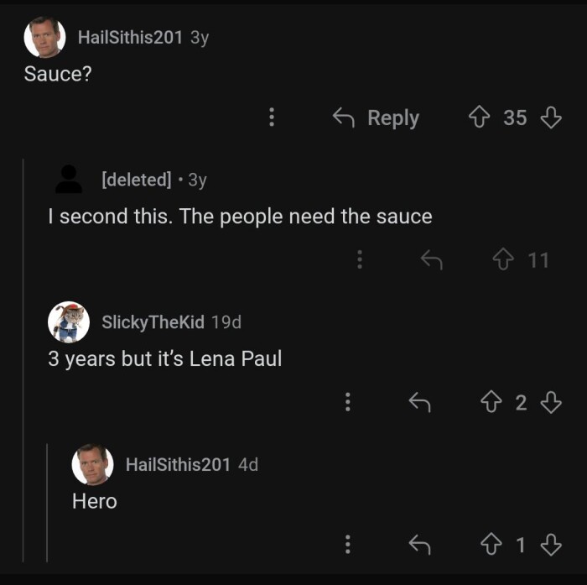Reply to the "Hero" comment
The image size is (587, 585).
[418, 546]
